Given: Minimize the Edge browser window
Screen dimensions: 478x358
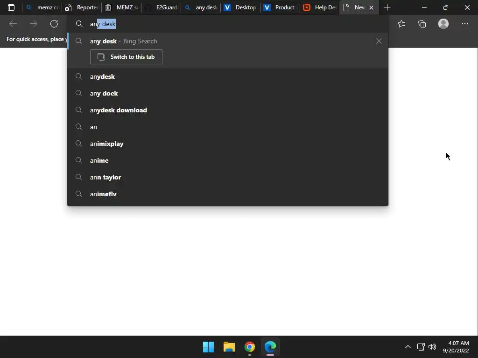Looking at the screenshot, I should [424, 7].
